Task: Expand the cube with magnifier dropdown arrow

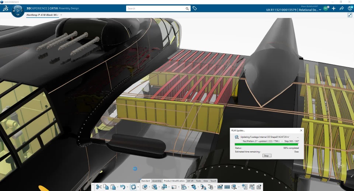Action: [x=239, y=187]
